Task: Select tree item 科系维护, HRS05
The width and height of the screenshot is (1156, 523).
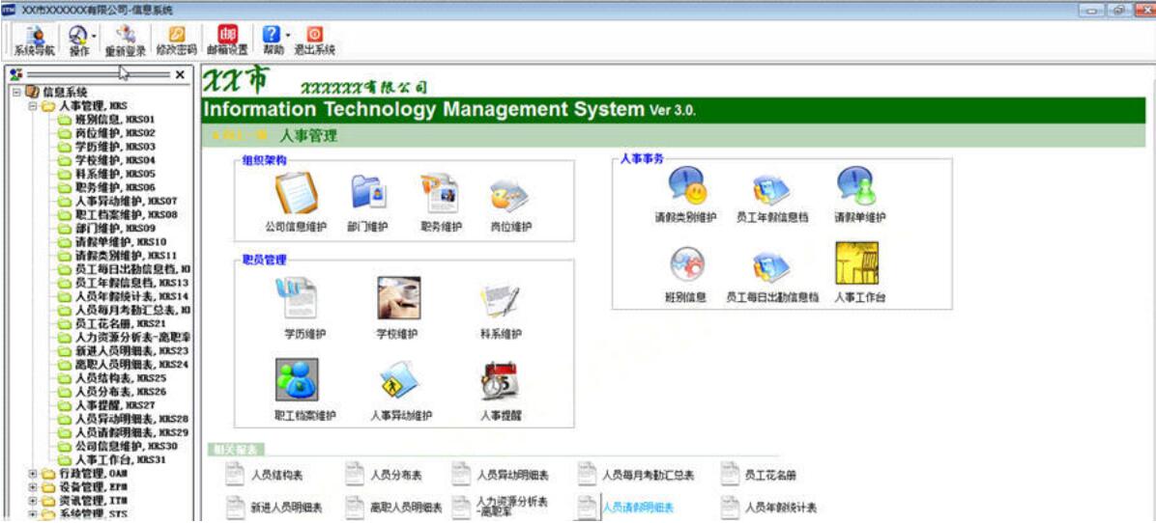Action: pyautogui.click(x=115, y=174)
